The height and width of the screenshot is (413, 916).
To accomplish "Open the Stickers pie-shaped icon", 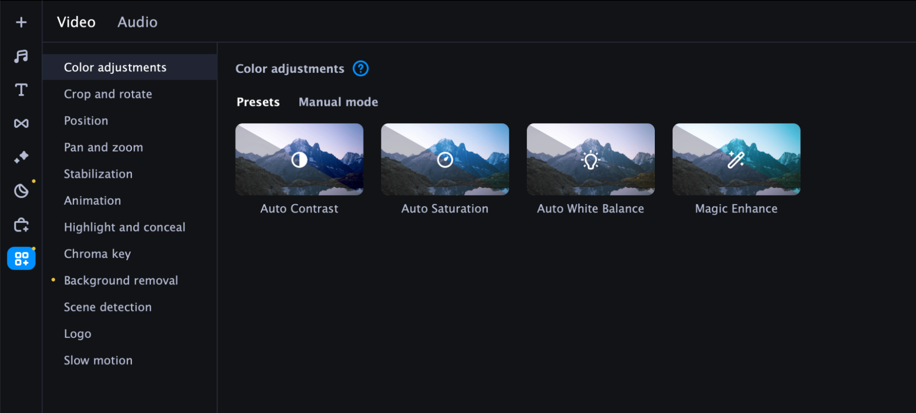I will pos(21,191).
